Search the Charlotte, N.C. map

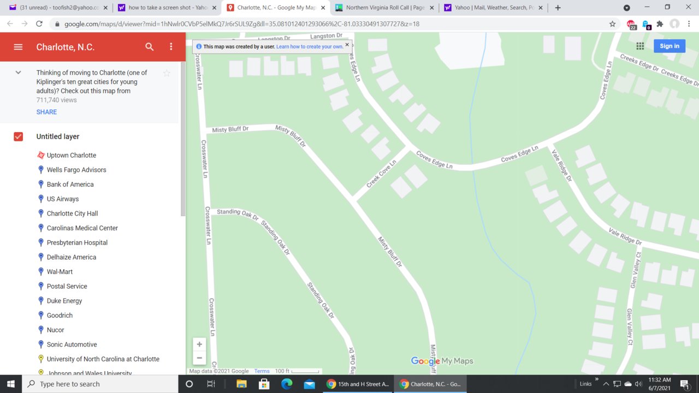150,47
